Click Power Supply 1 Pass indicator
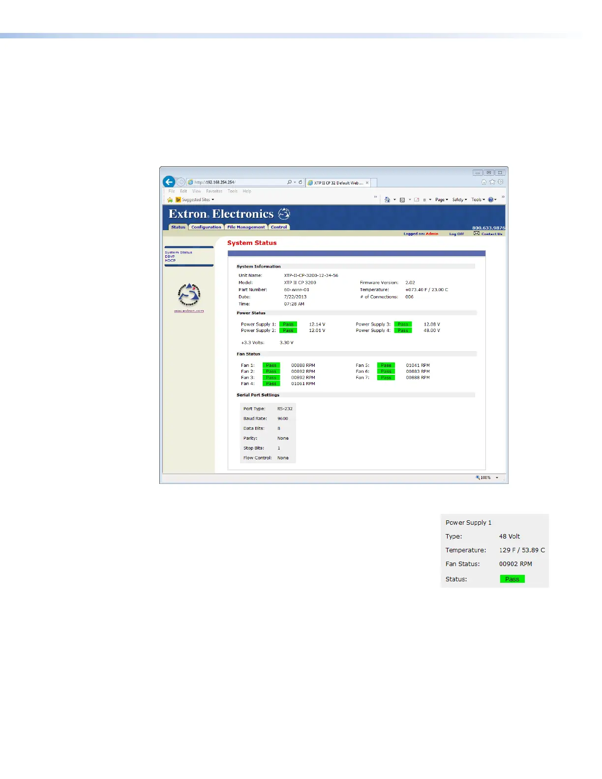602x779 pixels. coord(288,324)
